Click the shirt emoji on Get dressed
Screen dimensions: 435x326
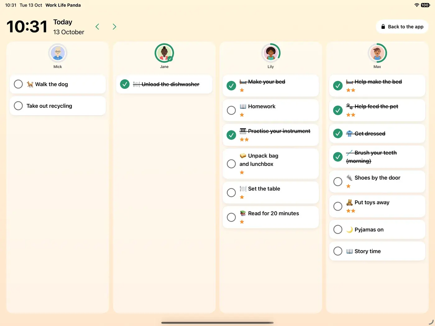pos(350,134)
